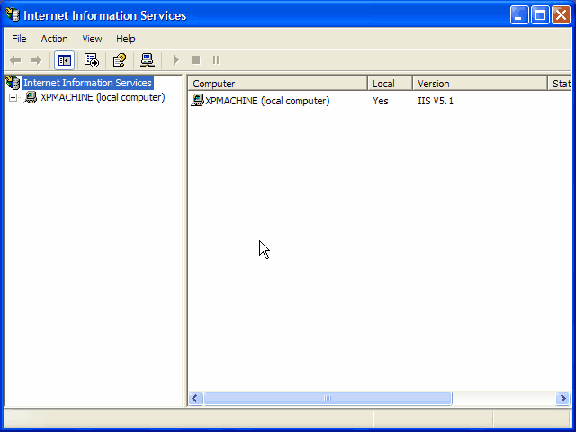The height and width of the screenshot is (432, 576).
Task: Open the Action menu
Action: coord(54,39)
